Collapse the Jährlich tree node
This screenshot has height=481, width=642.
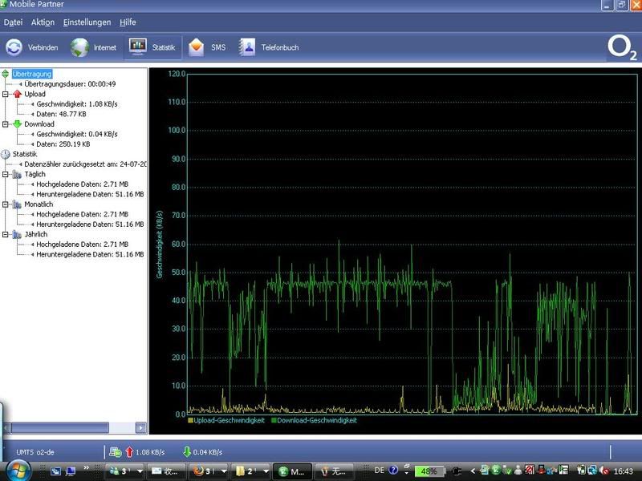tap(6, 234)
